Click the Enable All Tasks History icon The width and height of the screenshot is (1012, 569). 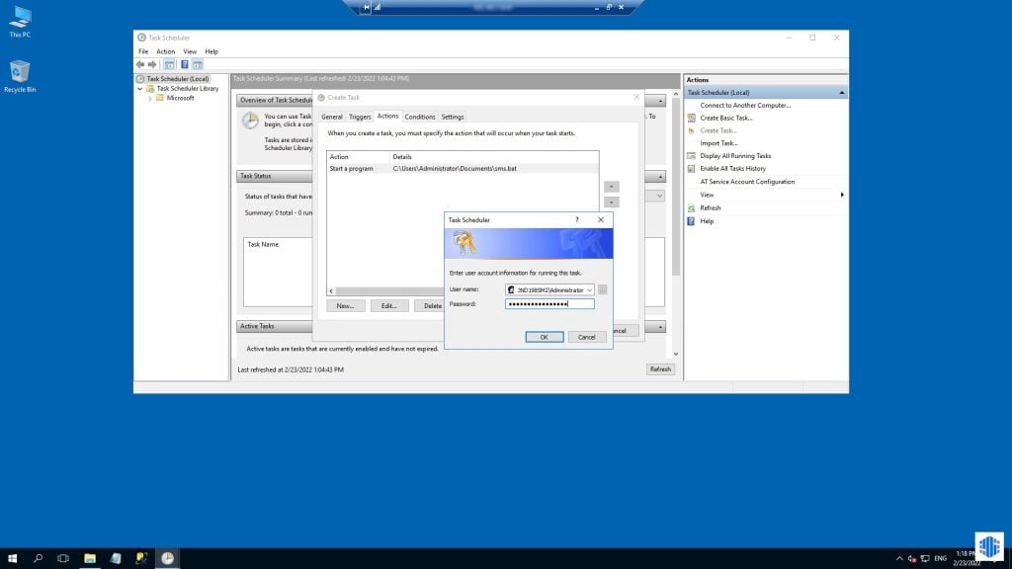[692, 168]
